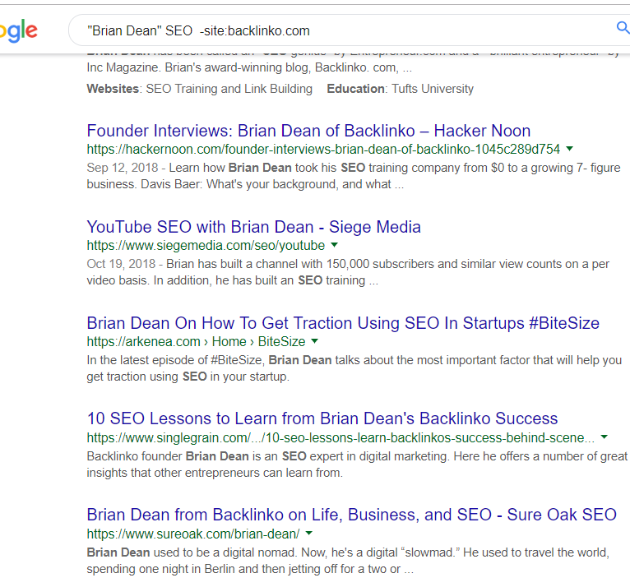
Task: Expand dropdown arrow beside singlegrain.com URL
Action: 605,437
